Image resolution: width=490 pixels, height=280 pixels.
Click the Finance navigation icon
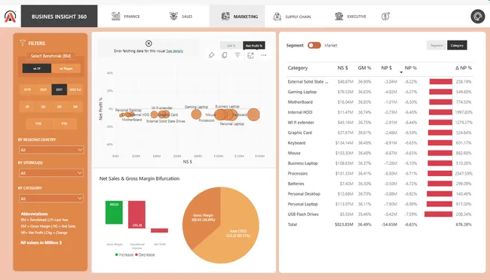tap(116, 17)
